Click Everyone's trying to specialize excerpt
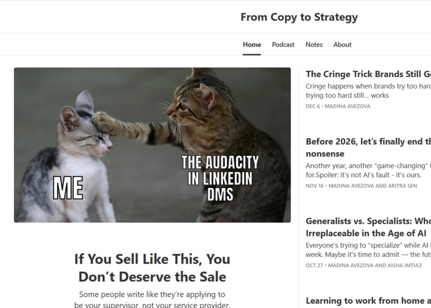Image resolution: width=431 pixels, height=308 pixels. (x=368, y=250)
